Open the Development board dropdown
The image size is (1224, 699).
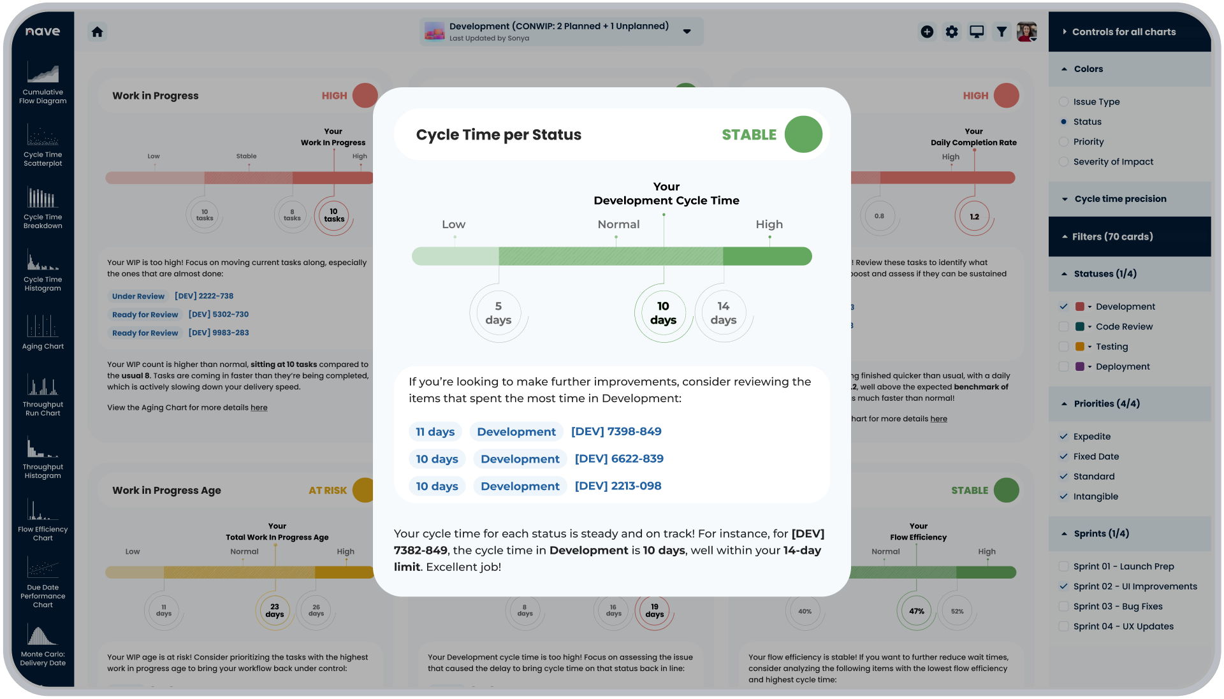point(687,31)
